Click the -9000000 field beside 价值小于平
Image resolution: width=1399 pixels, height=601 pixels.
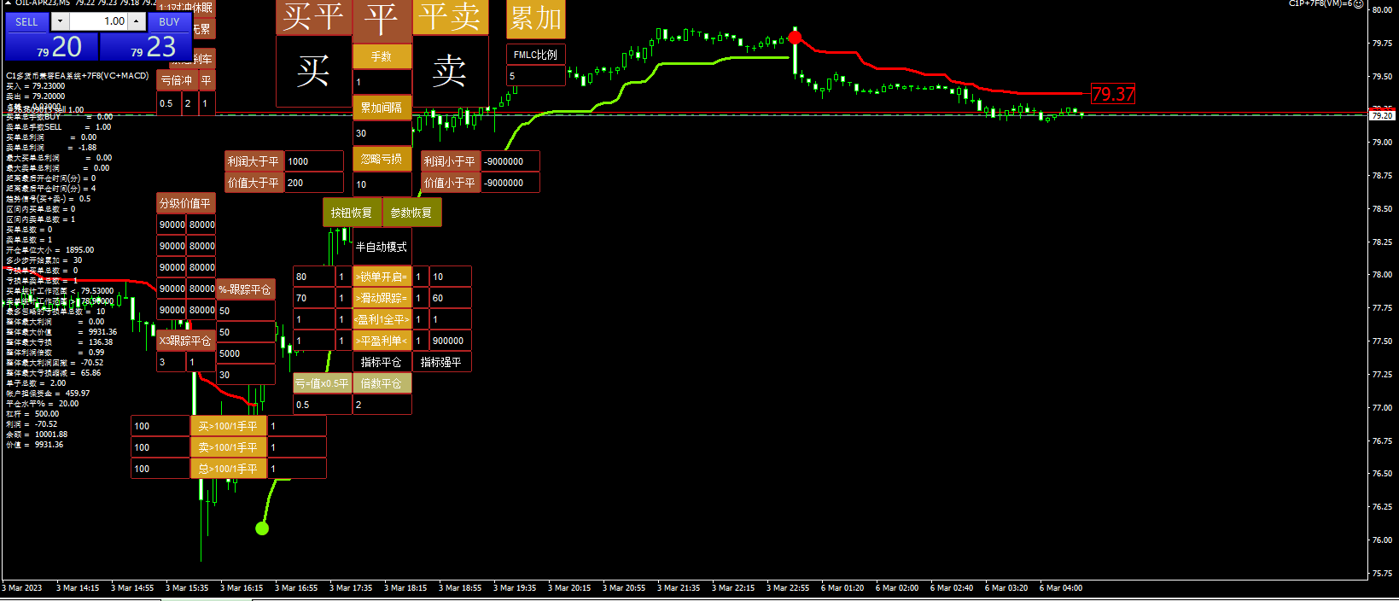(510, 183)
